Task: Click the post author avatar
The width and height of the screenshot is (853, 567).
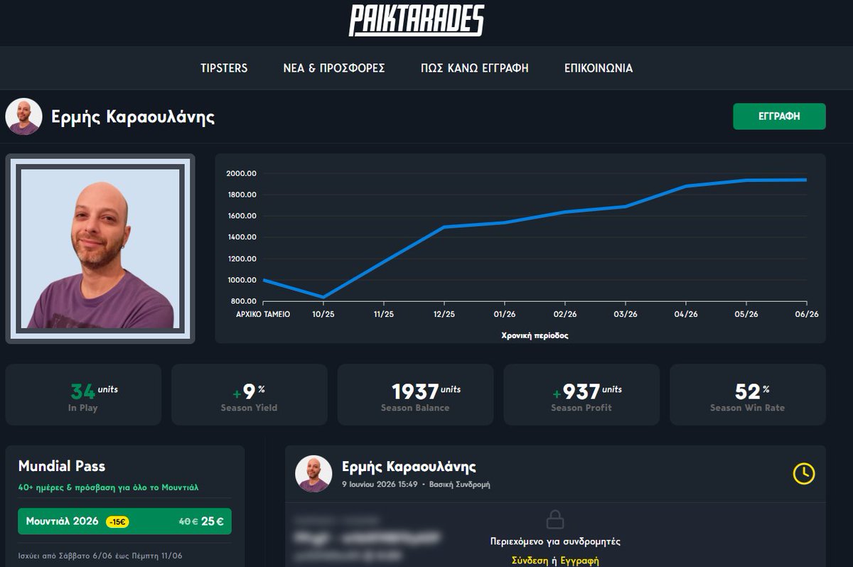Action: click(x=313, y=473)
